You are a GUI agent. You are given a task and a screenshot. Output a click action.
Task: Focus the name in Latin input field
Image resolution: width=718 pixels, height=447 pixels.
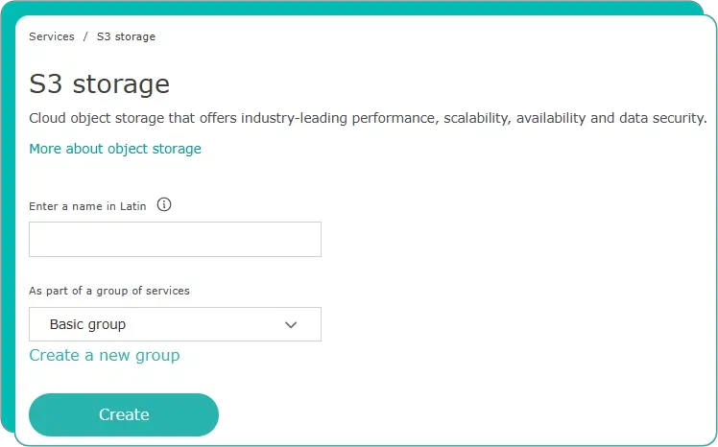[175, 240]
